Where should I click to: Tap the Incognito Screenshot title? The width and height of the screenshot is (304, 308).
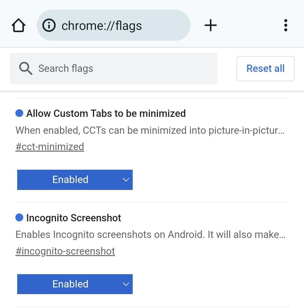coord(74,218)
